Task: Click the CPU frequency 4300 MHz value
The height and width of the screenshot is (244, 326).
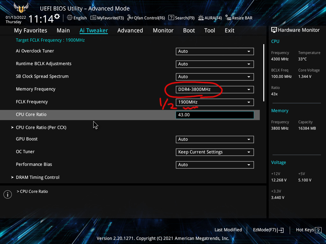Action: [280, 59]
